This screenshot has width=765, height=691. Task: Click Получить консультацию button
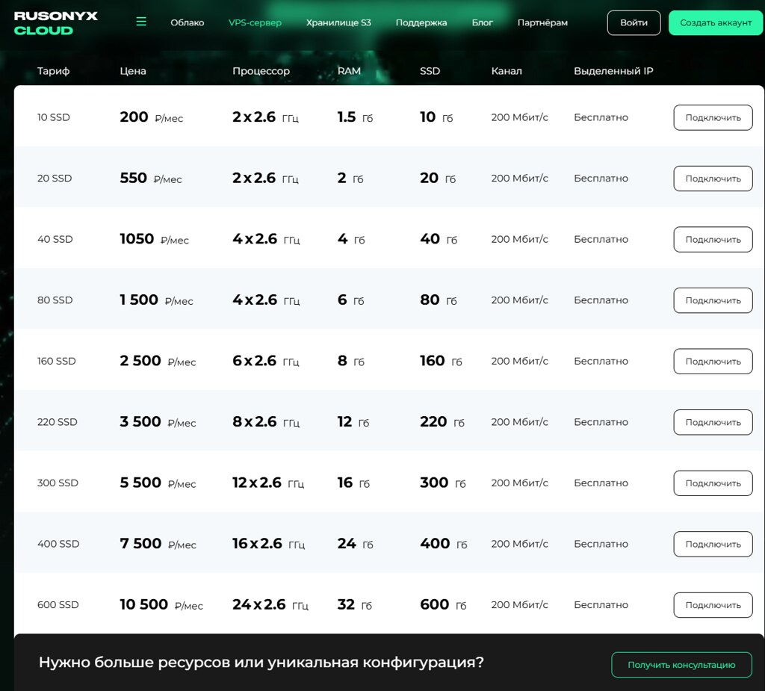[x=681, y=665]
